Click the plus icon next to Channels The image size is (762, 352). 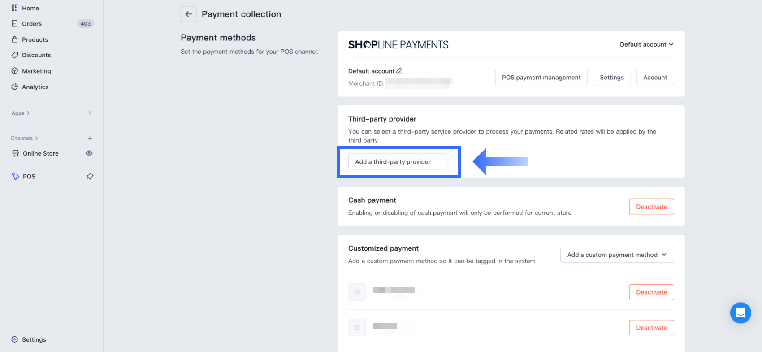(90, 139)
